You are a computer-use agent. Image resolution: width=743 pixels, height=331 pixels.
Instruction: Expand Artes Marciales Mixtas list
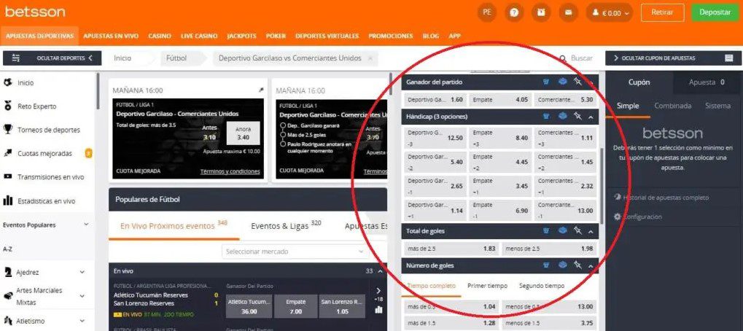click(82, 296)
